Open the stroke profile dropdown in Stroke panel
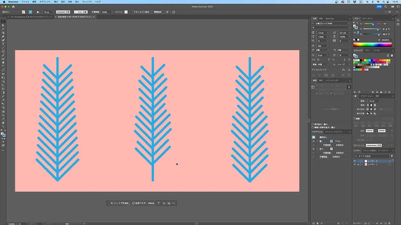Image resolution: width=401 pixels, height=225 pixels. tap(383, 145)
